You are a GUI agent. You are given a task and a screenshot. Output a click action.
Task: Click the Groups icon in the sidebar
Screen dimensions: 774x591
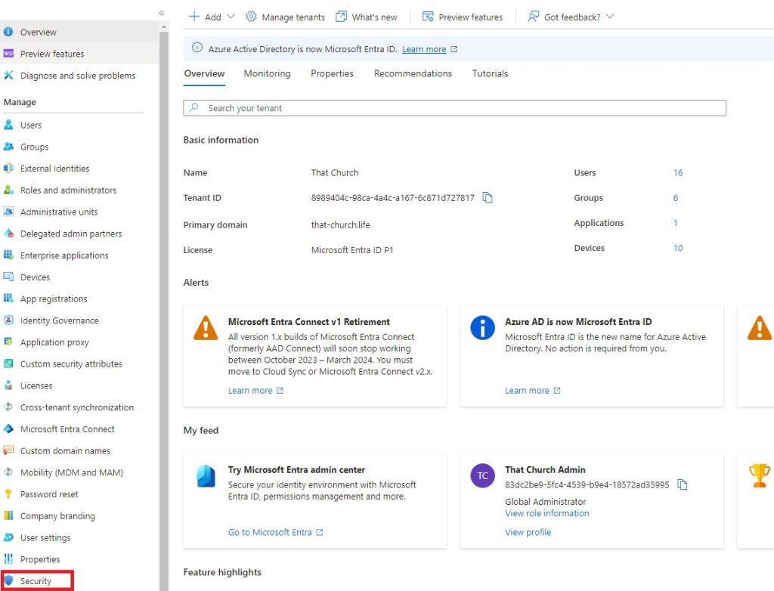tap(8, 147)
